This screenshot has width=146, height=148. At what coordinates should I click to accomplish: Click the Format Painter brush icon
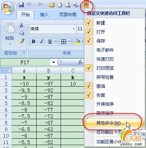pos(22,41)
